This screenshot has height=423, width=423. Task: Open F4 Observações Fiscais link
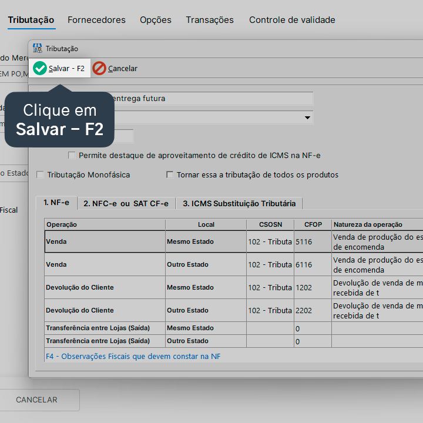(x=133, y=357)
